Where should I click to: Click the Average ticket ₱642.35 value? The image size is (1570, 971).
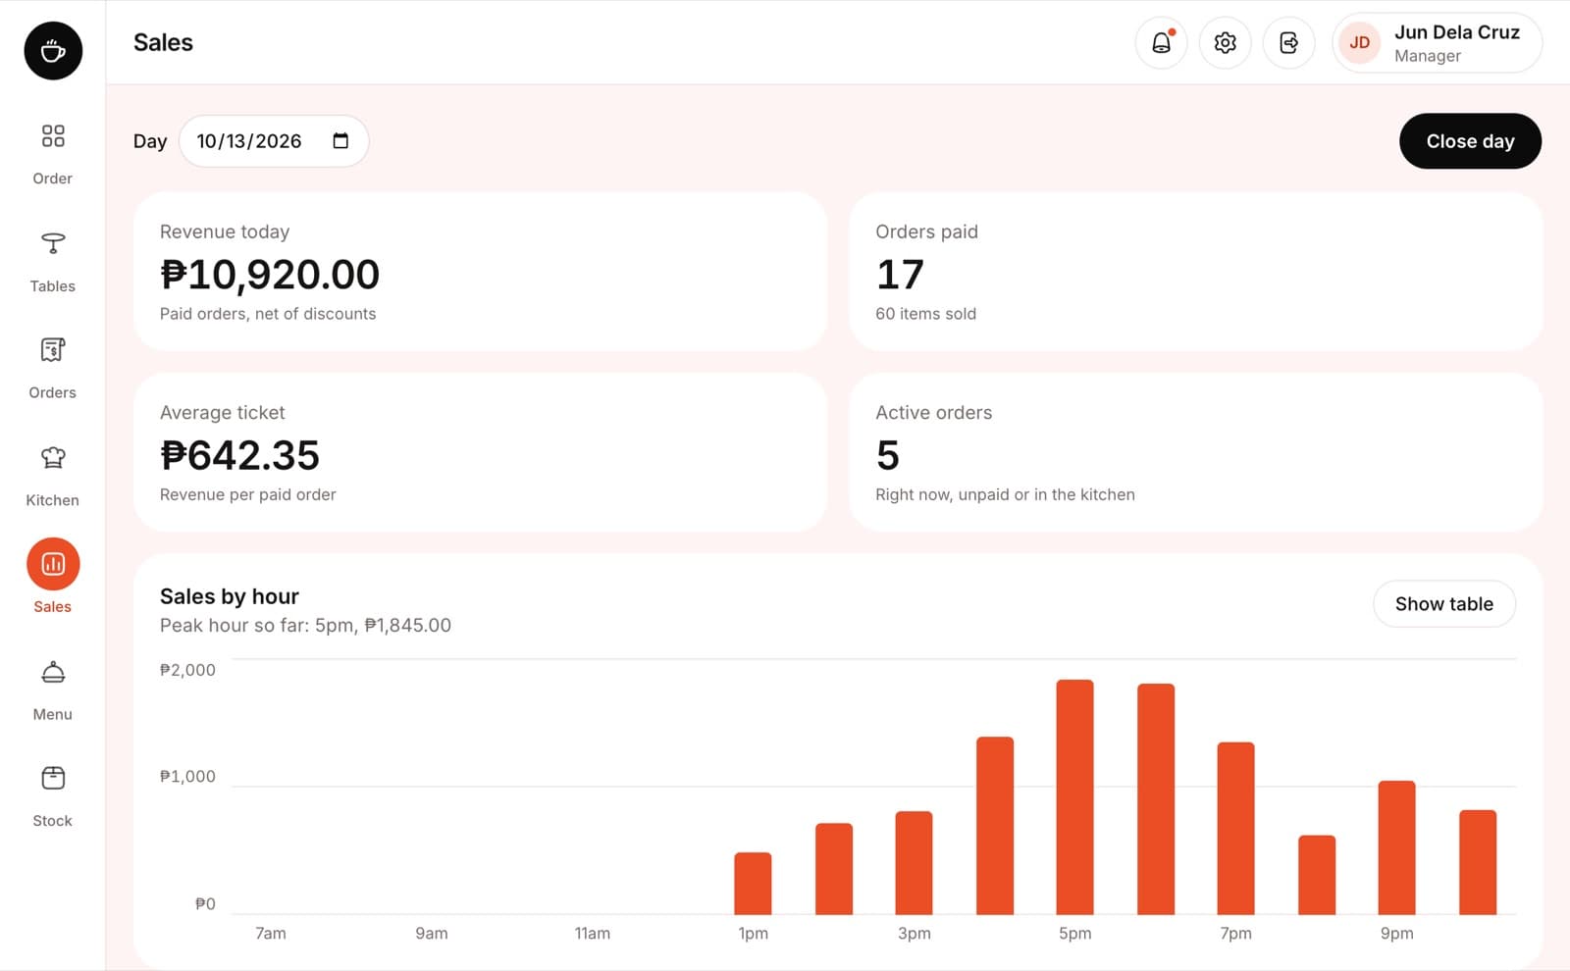239,455
